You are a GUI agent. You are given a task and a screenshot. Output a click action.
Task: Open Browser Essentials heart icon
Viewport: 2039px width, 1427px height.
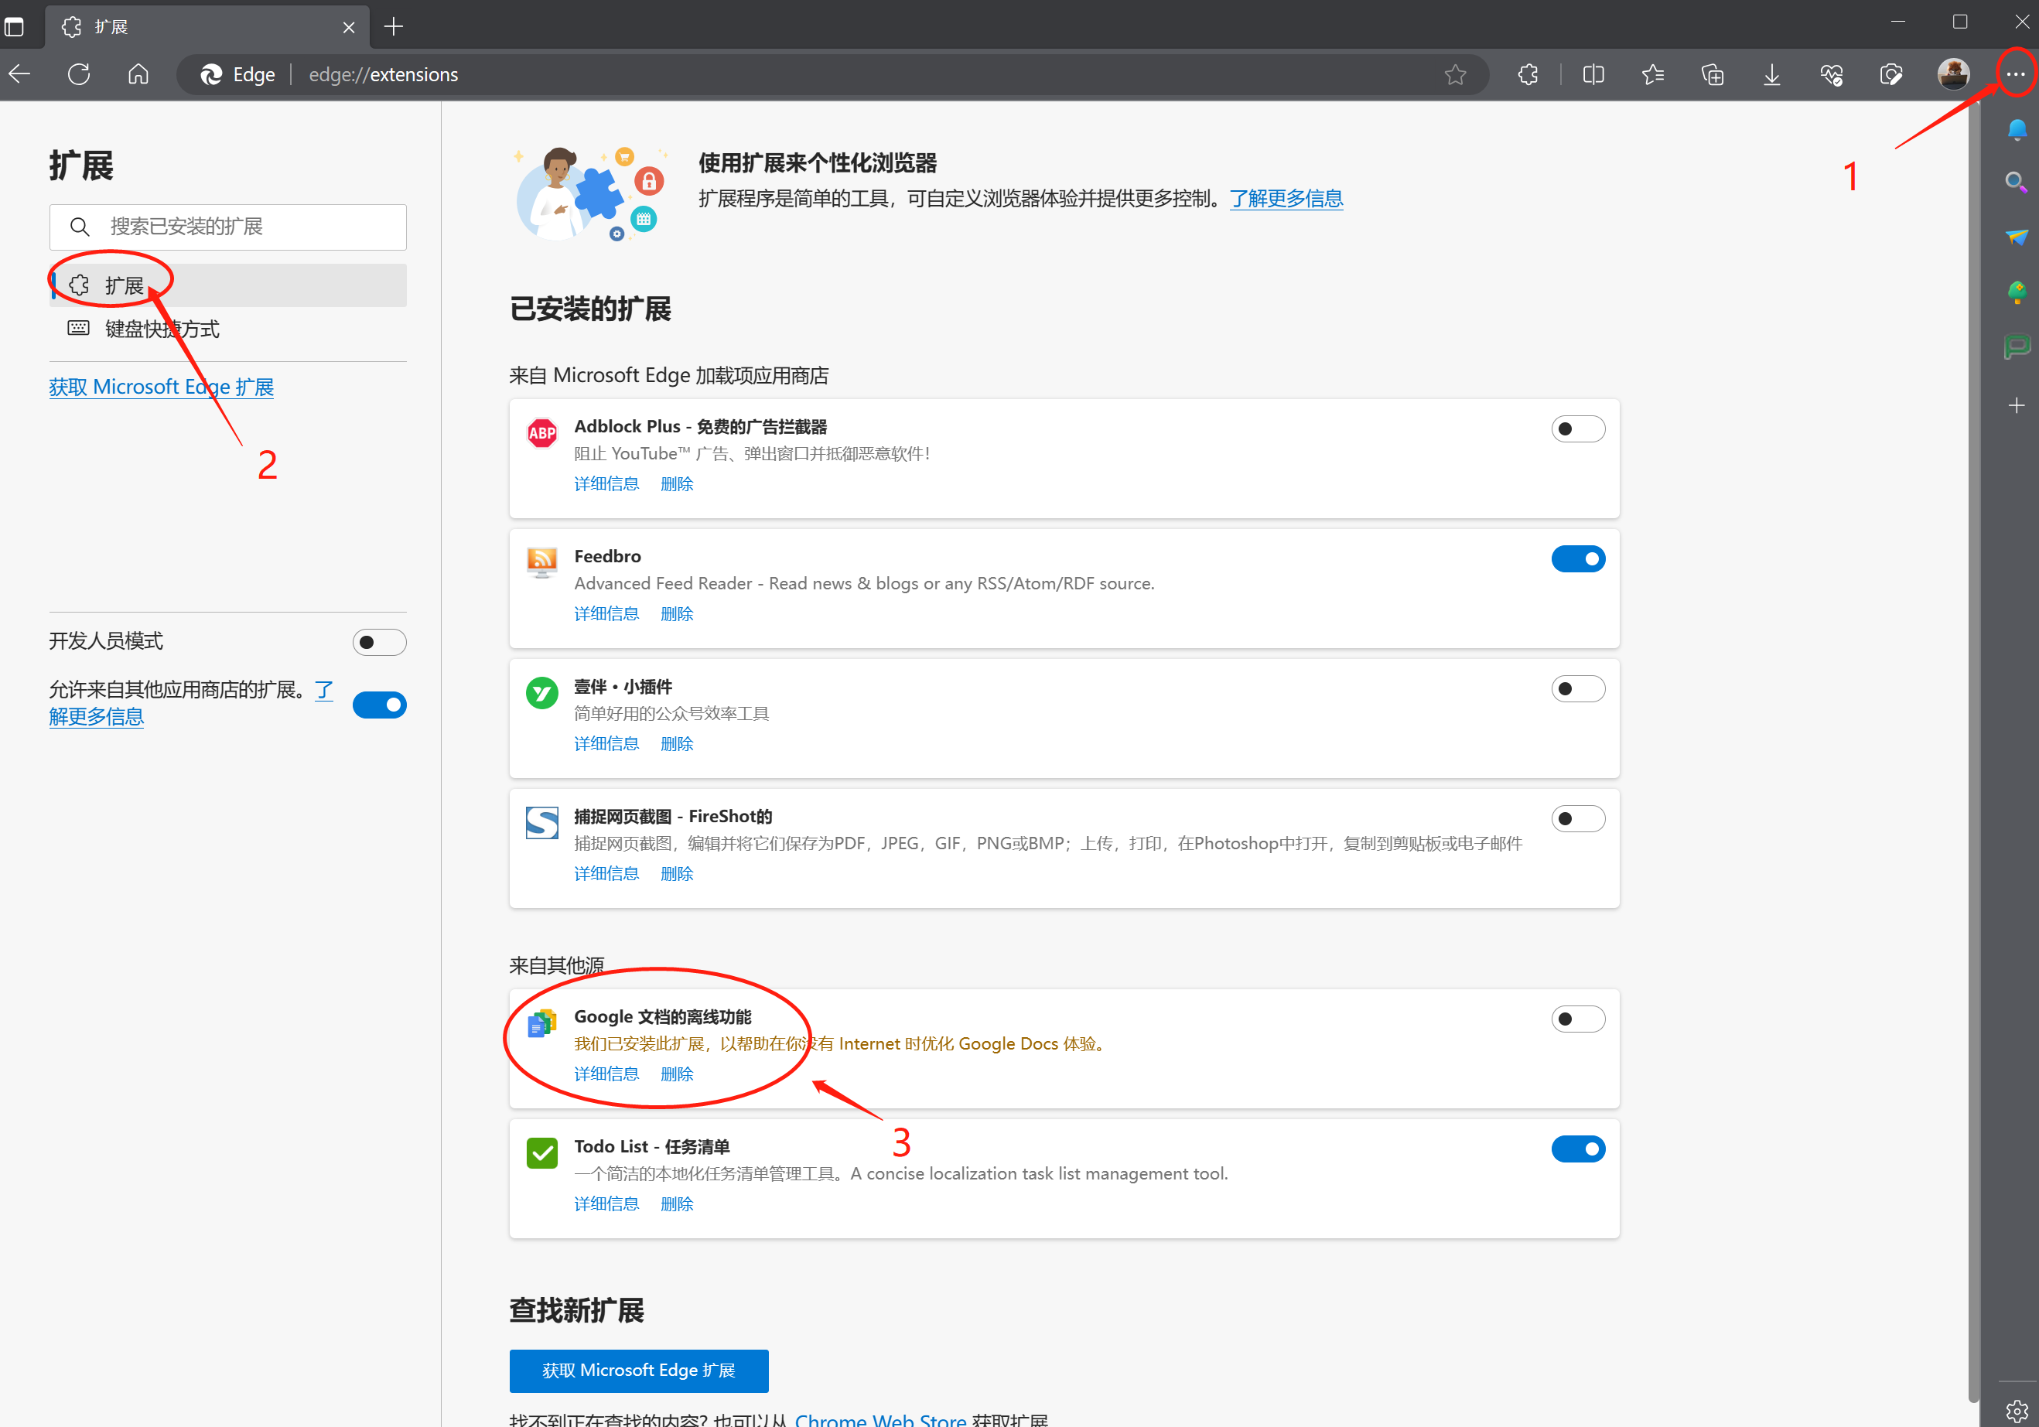tap(1832, 74)
